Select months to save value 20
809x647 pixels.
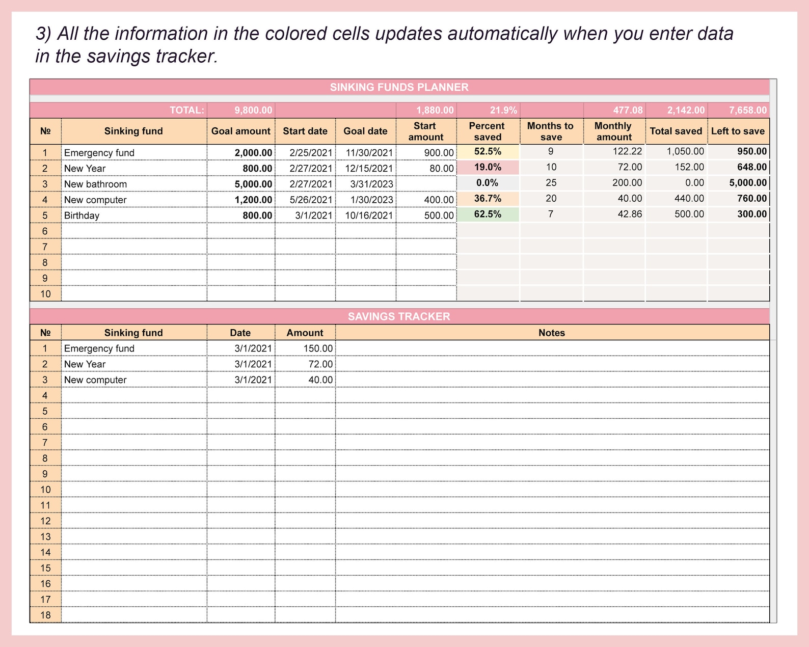pos(551,198)
